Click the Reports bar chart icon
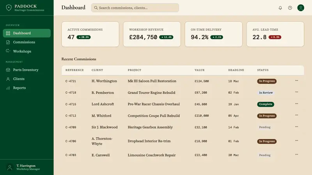 8,88
